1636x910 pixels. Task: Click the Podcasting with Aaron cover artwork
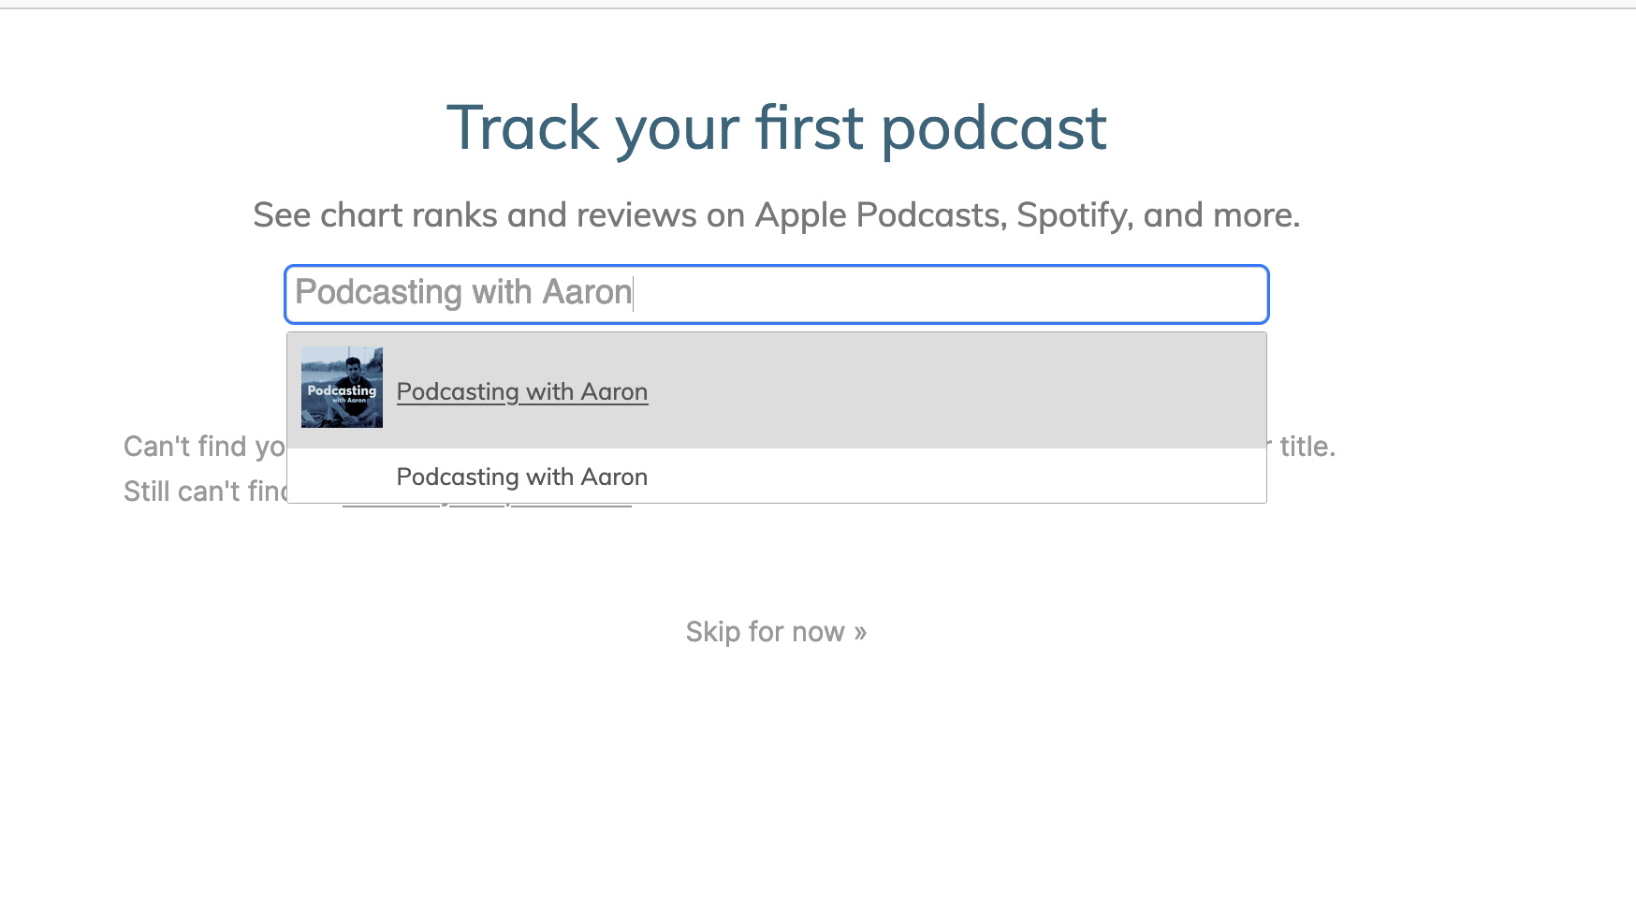342,388
